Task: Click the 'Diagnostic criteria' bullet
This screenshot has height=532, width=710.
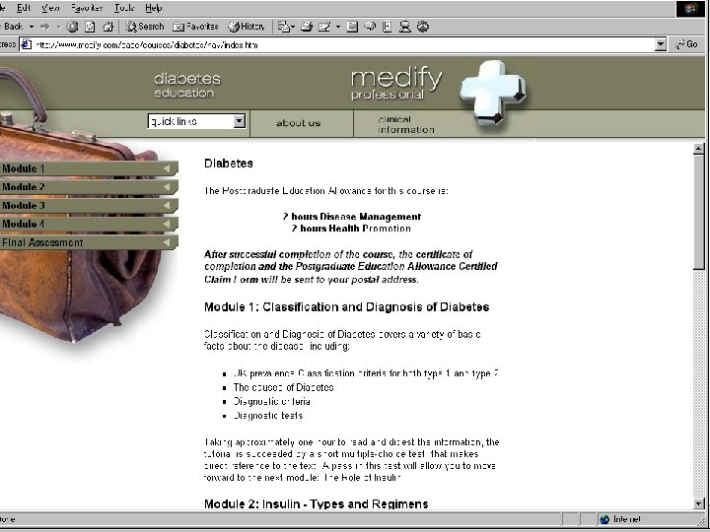Action: point(272,401)
